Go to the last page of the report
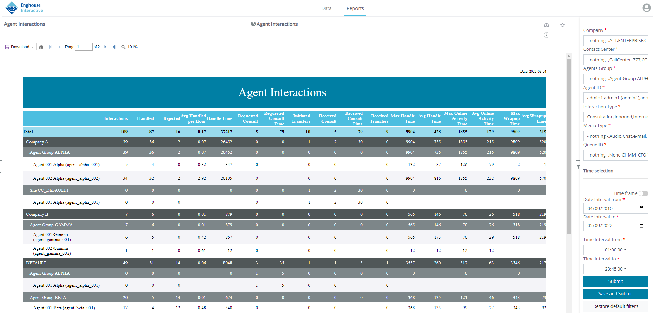Screen dimensions: 653x313 pyautogui.click(x=114, y=47)
